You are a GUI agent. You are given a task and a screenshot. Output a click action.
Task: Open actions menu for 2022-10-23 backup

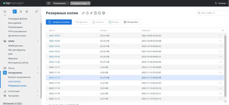point(220,51)
